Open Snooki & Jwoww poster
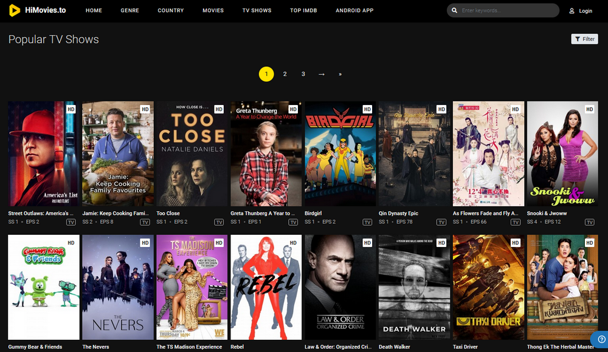608x352 pixels. [x=562, y=154]
